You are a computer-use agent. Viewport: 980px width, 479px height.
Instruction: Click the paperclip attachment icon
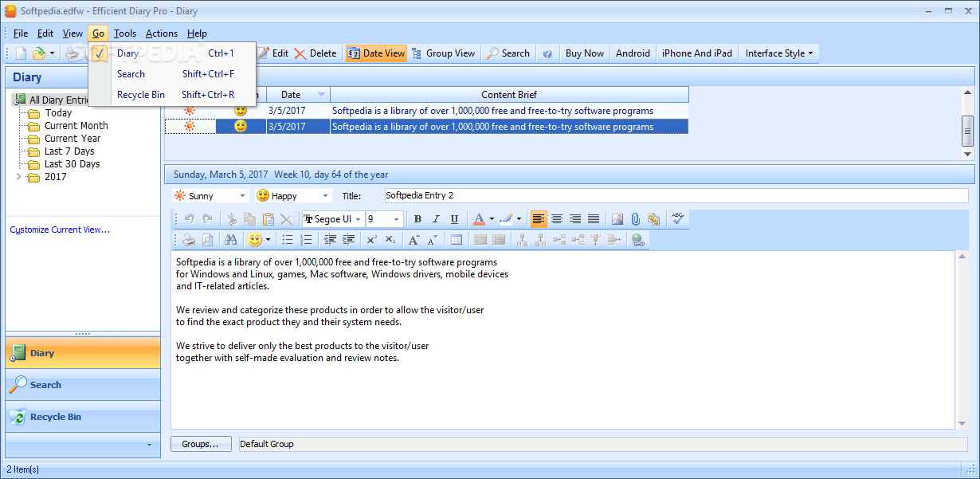pyautogui.click(x=636, y=219)
